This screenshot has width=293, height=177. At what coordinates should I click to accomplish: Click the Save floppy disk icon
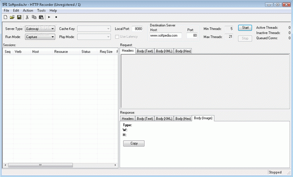click(x=19, y=17)
